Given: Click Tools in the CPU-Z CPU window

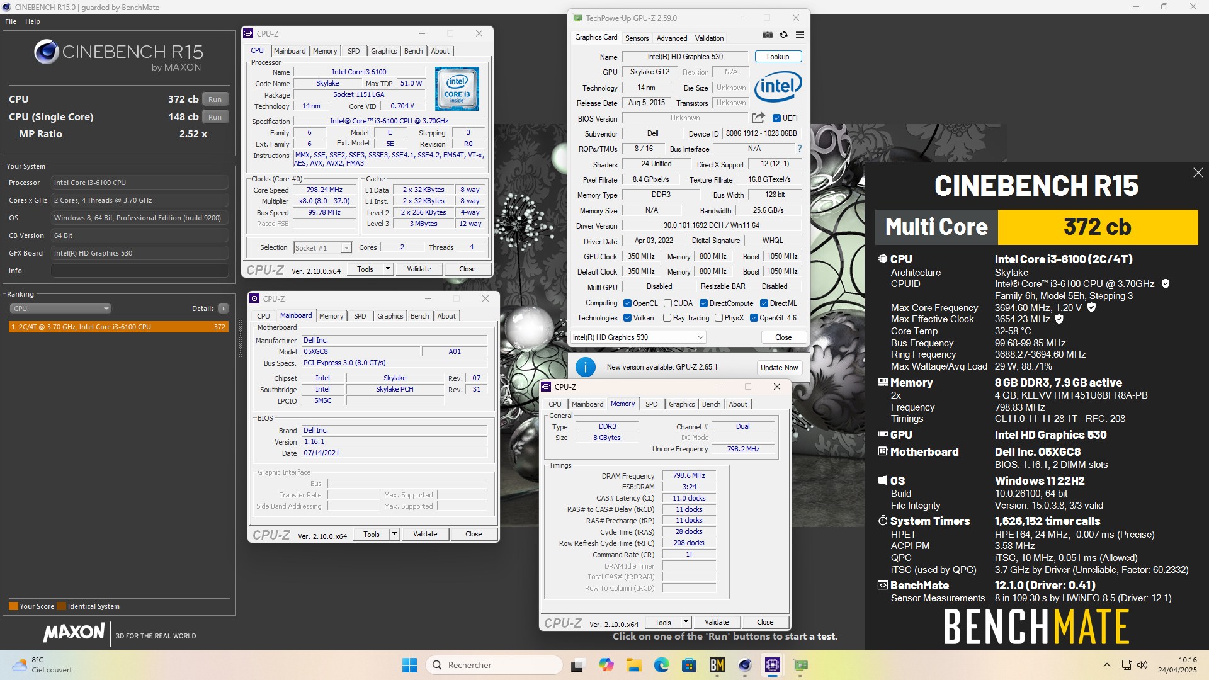Looking at the screenshot, I should point(365,269).
